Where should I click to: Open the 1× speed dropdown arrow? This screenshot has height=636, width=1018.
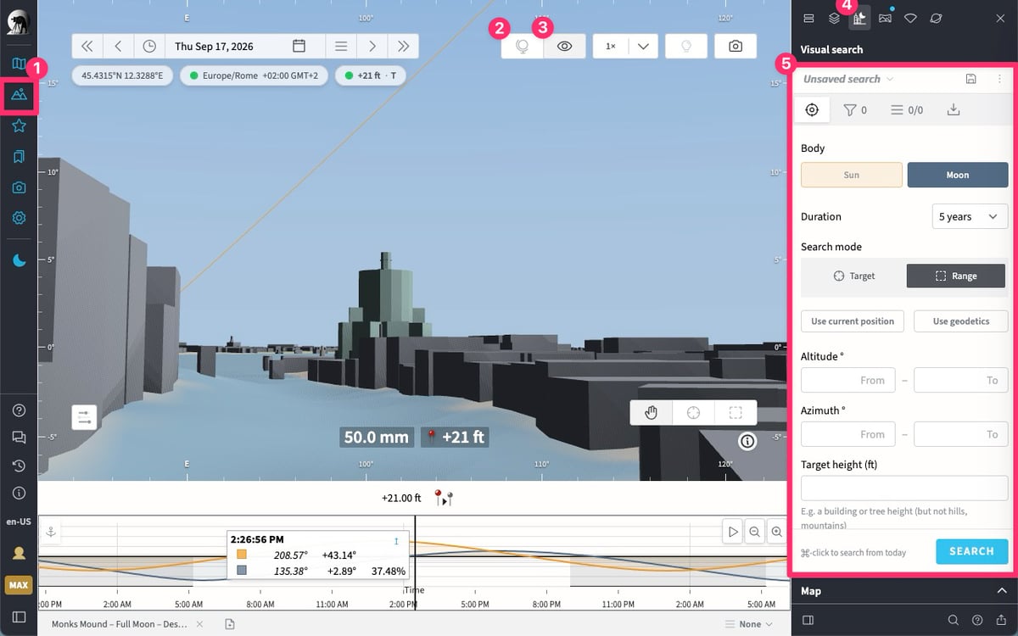pyautogui.click(x=642, y=47)
